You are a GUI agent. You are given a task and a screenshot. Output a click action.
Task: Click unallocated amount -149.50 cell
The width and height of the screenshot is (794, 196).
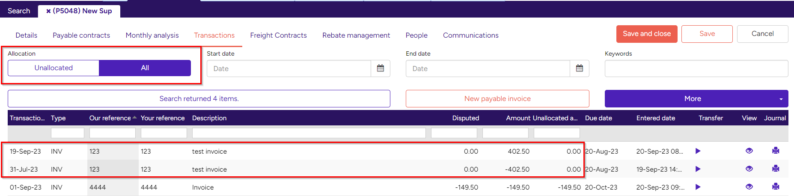pos(569,187)
